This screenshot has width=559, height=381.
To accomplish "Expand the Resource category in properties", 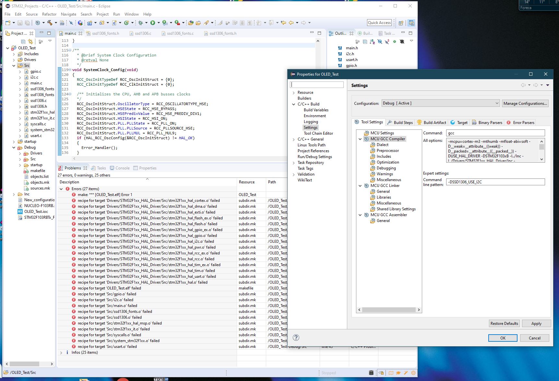I will coord(294,92).
